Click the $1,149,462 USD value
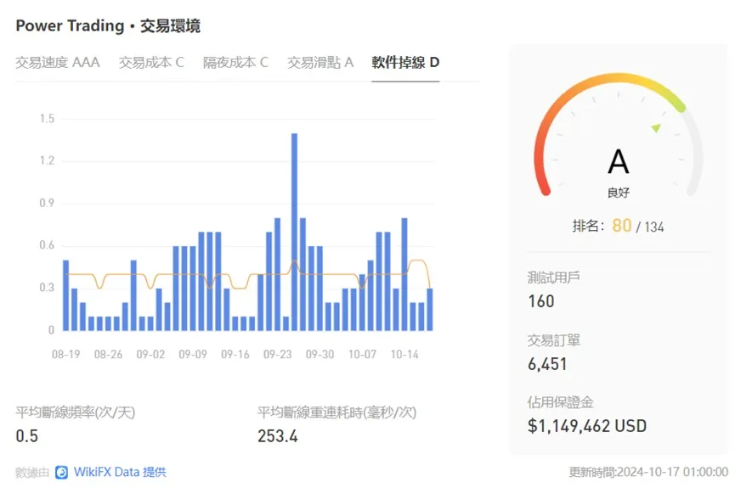735x488 pixels. pos(587,426)
